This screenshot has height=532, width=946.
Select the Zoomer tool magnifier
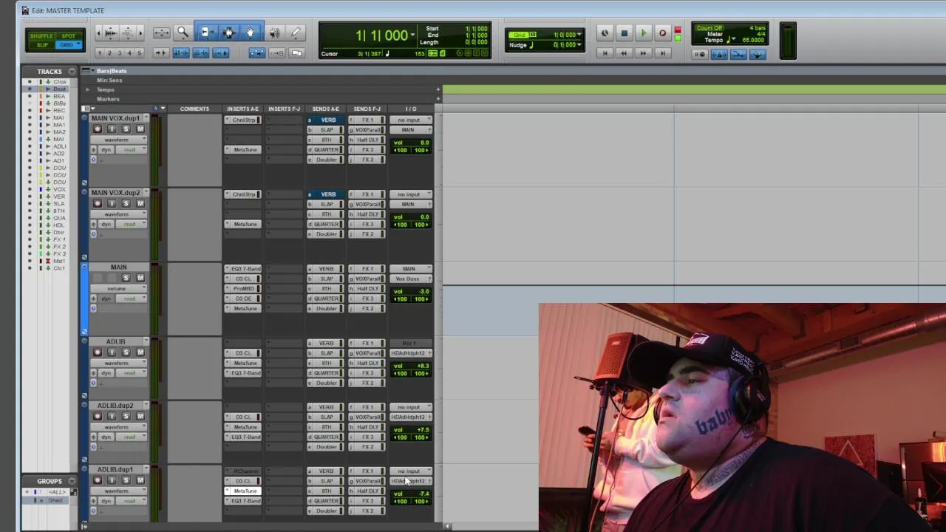pyautogui.click(x=183, y=33)
